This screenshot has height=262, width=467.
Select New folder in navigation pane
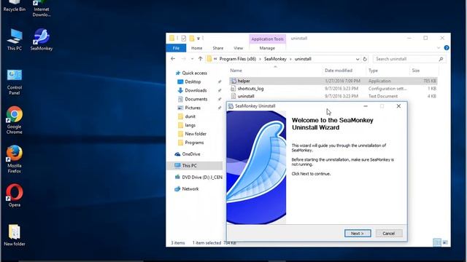coord(196,134)
